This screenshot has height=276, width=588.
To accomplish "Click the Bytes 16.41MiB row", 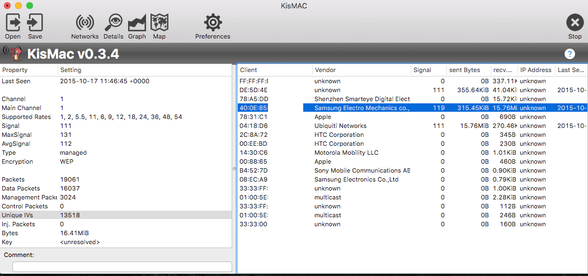I will pyautogui.click(x=116, y=233).
